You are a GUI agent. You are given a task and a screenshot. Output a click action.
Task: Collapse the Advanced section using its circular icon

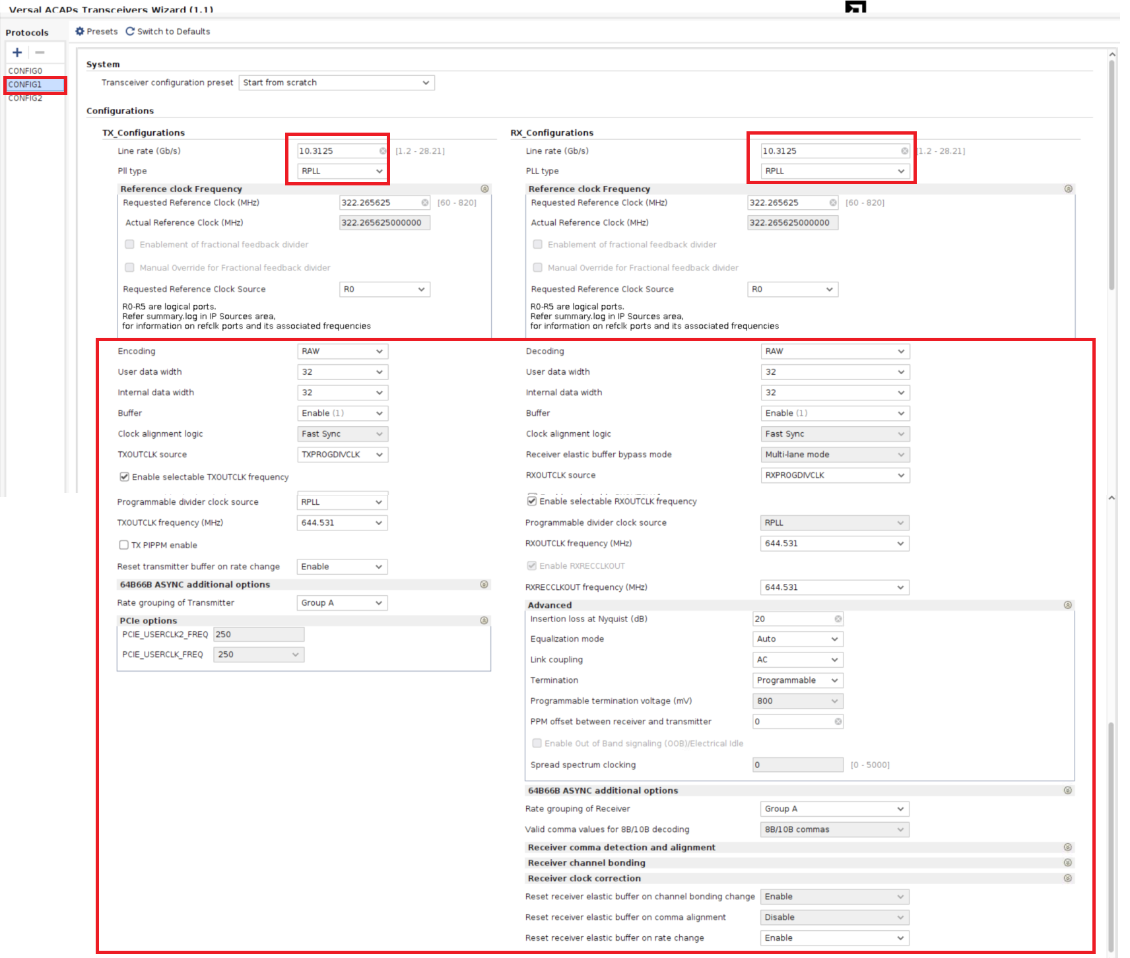click(1068, 605)
